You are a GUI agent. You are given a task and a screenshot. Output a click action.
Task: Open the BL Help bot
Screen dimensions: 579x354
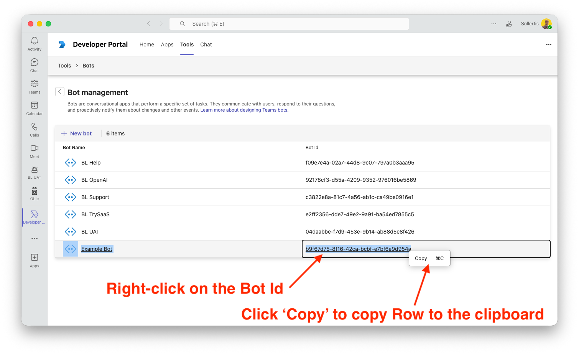coord(91,163)
